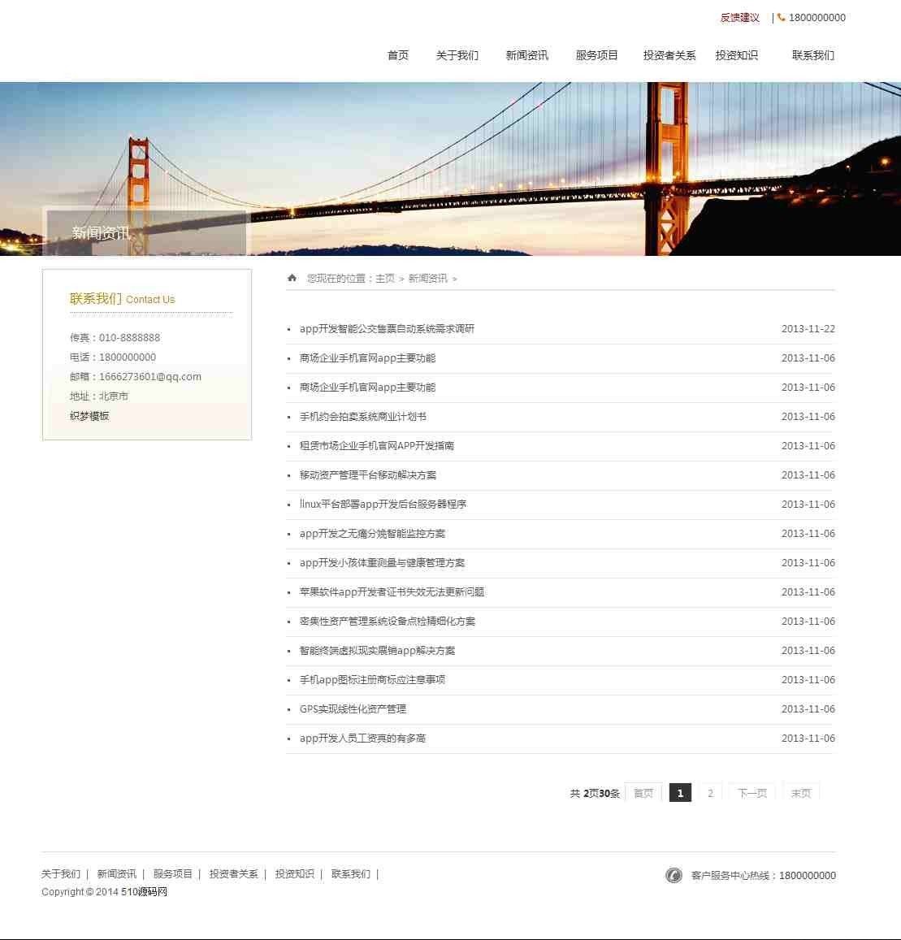Image resolution: width=901 pixels, height=940 pixels.
Task: Click fax number 010-8888888
Action: click(x=129, y=337)
